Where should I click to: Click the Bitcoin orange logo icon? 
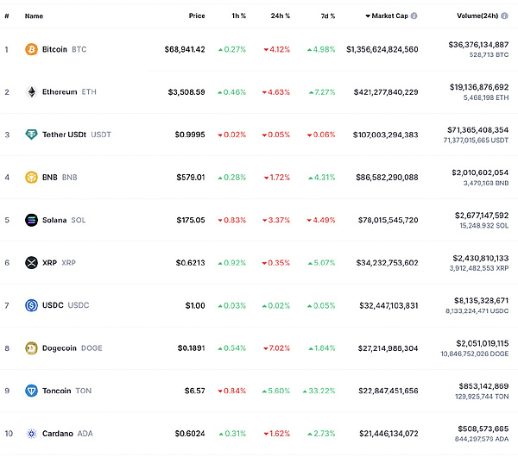tap(32, 49)
